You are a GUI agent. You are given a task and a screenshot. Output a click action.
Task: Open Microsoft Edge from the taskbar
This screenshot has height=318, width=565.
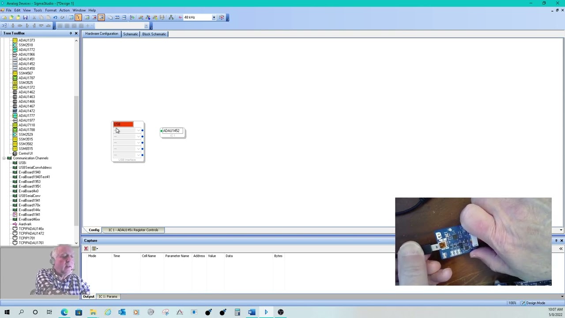64,312
